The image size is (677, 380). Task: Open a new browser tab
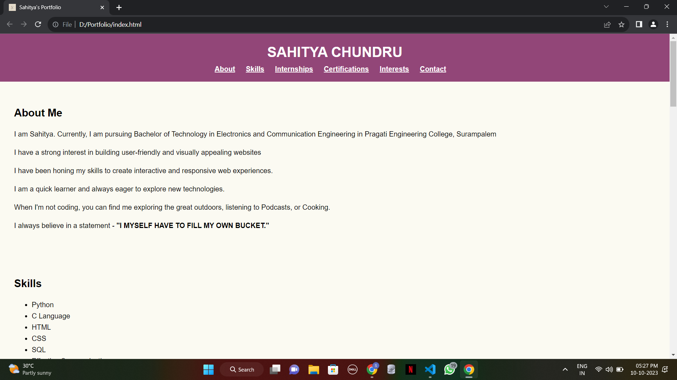[119, 7]
